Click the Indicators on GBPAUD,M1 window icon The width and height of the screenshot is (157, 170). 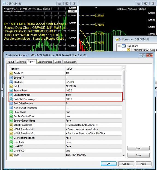click(117, 39)
